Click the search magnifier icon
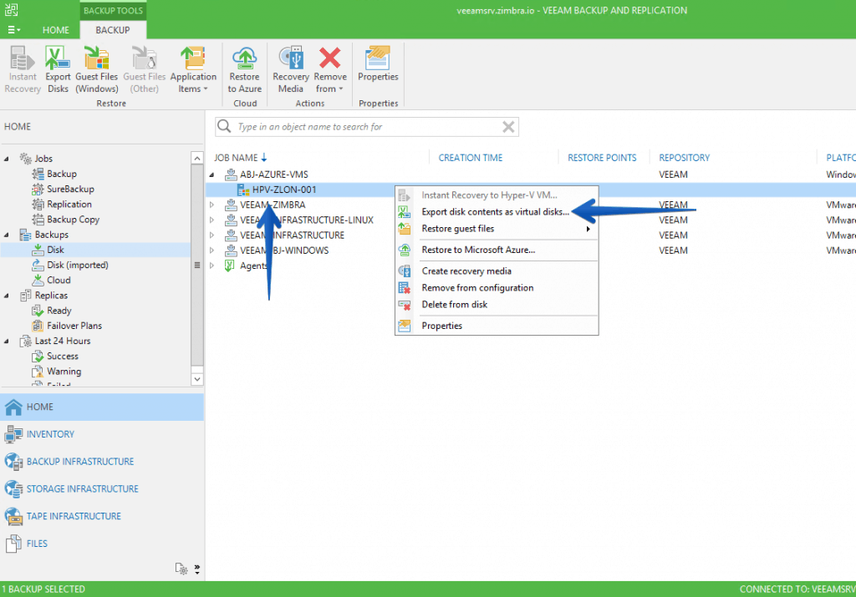The height and width of the screenshot is (597, 856). coord(224,126)
